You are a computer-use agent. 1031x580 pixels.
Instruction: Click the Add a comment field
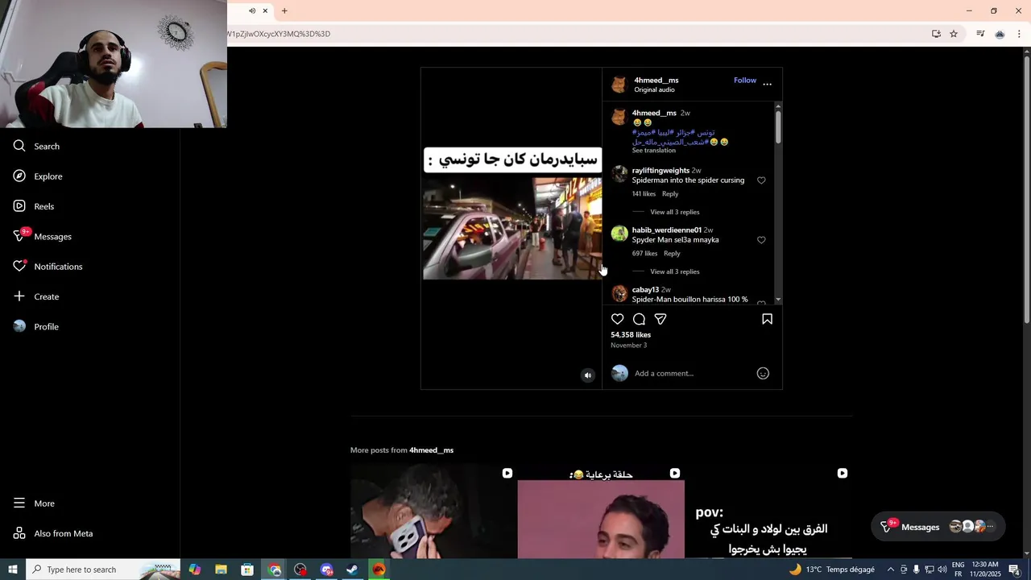tap(691, 373)
